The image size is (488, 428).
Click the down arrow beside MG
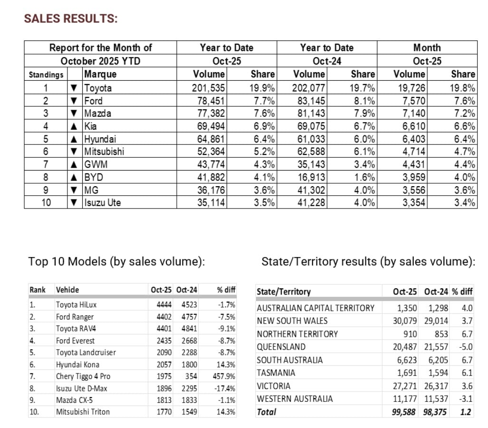tap(74, 190)
